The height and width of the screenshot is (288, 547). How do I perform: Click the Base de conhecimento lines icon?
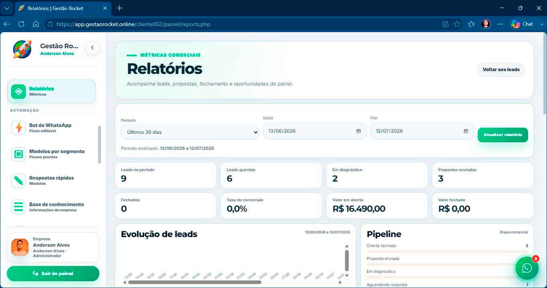click(18, 207)
